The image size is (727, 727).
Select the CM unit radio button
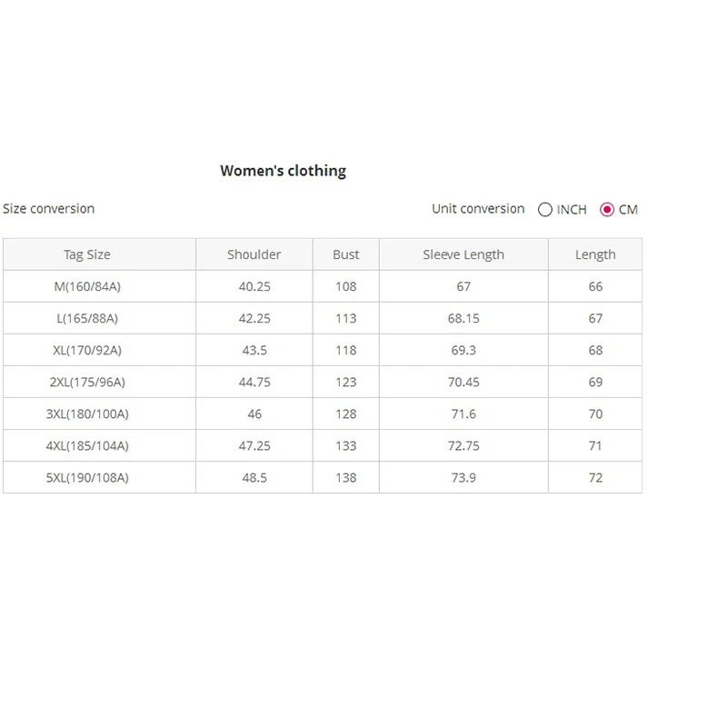pos(607,210)
